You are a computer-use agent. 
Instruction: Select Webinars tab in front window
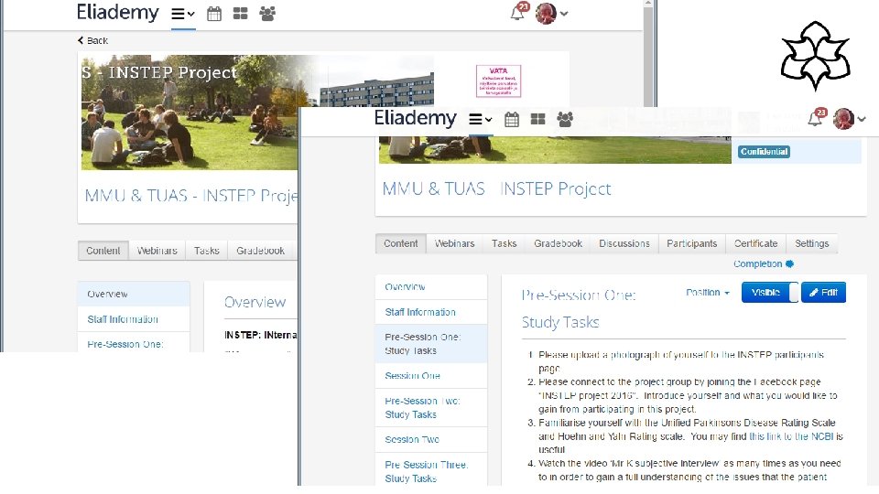click(455, 243)
